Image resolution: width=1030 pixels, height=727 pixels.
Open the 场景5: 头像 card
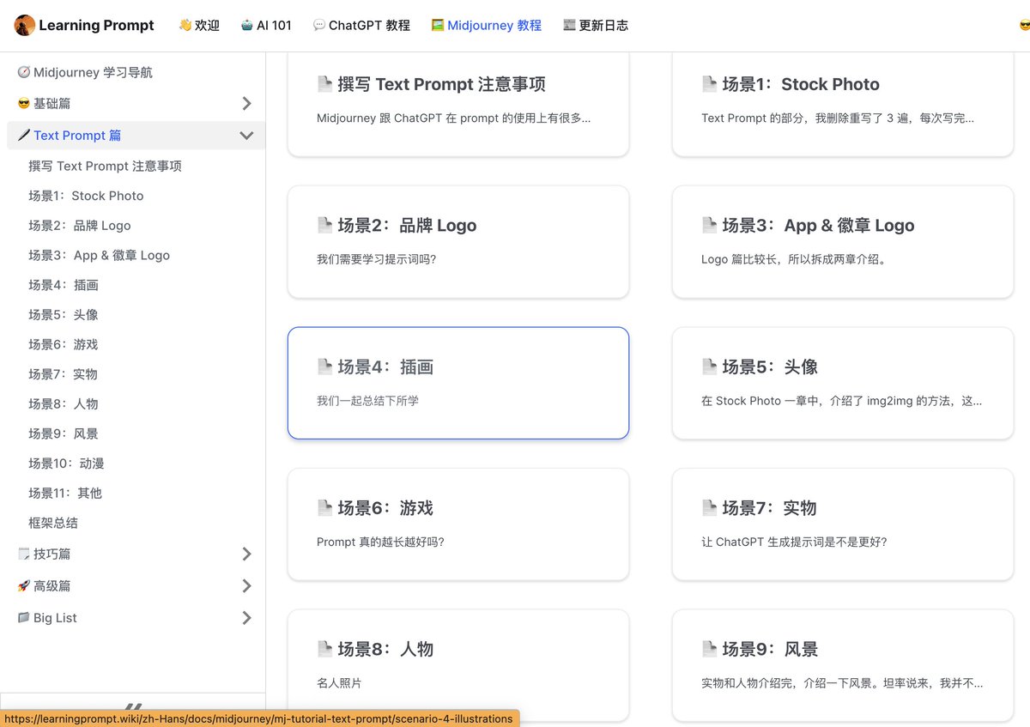point(842,382)
